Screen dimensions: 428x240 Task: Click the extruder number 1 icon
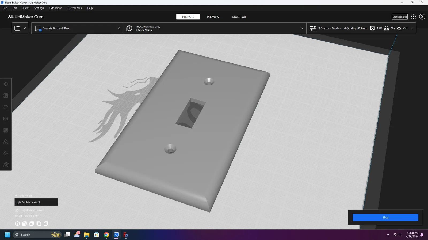(129, 28)
